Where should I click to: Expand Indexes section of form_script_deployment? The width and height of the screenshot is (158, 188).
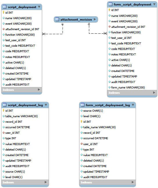[154, 93]
